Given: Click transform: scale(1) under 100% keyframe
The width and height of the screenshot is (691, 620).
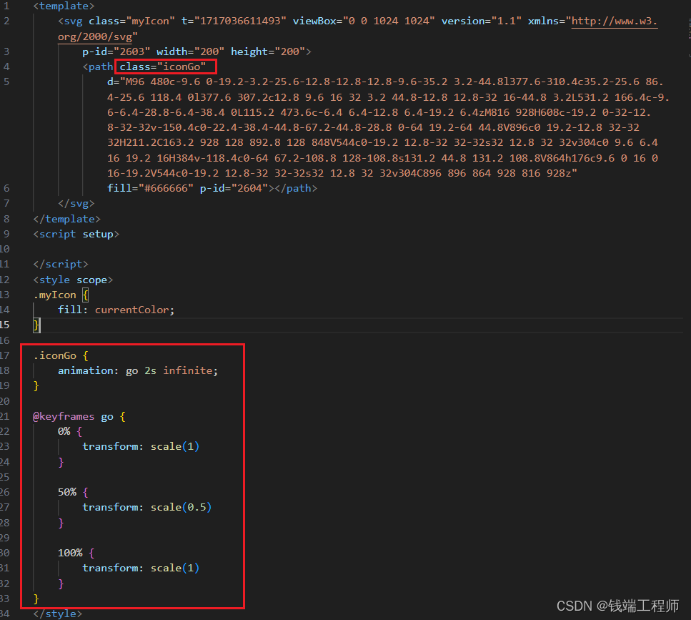Looking at the screenshot, I should pyautogui.click(x=141, y=569).
